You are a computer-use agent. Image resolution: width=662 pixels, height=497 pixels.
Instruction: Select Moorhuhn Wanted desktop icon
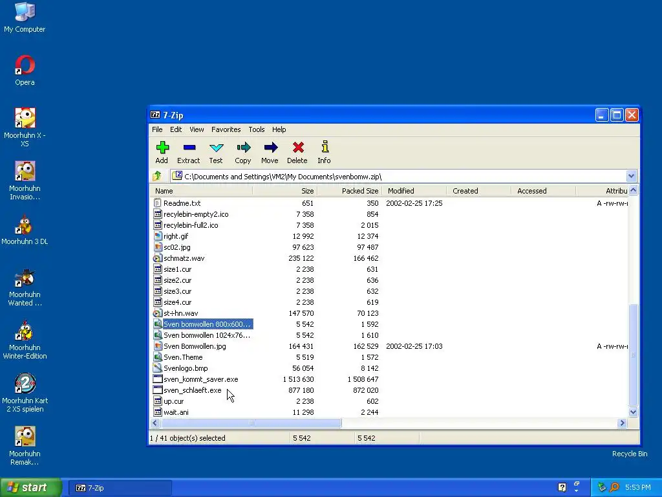click(25, 278)
